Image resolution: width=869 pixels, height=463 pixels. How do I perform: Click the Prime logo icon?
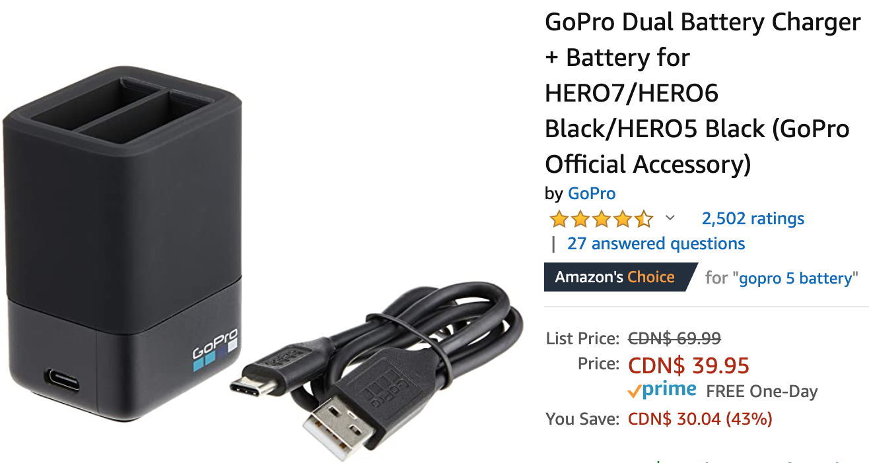pos(662,390)
